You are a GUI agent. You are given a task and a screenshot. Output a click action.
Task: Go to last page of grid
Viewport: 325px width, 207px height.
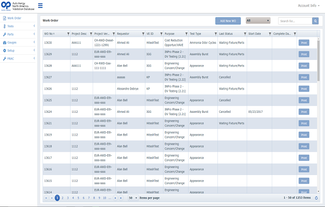pyautogui.click(x=121, y=198)
